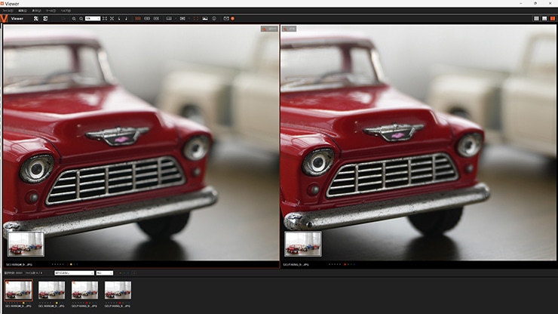Viewport: 558px width, 314px height.
Task: Click the navigator mini-preview in right pane
Action: point(303,244)
